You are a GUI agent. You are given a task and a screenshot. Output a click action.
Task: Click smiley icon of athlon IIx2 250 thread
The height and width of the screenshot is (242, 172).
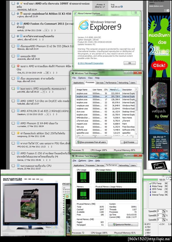(18, 133)
